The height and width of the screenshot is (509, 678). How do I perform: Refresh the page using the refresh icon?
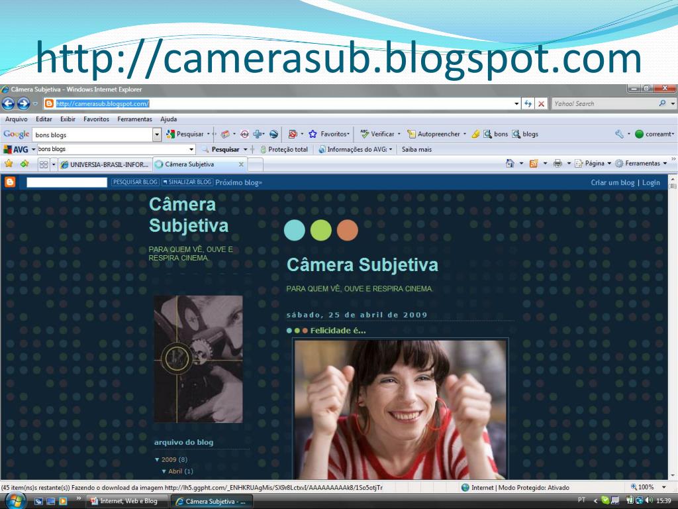click(528, 103)
